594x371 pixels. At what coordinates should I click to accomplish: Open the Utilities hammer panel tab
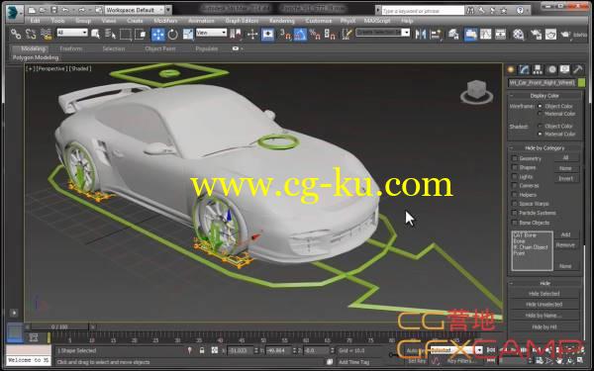pos(578,69)
